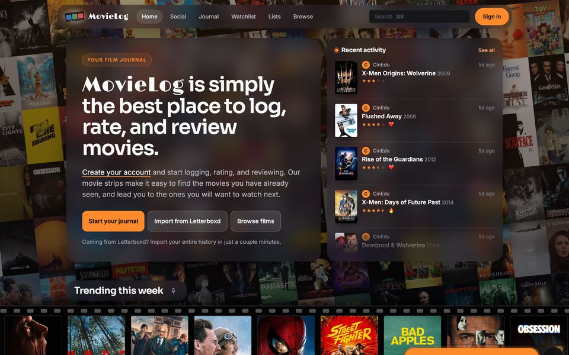569x355 pixels.
Task: Click CinEdu avatar on Deadpool & Wolverine entry
Action: pyautogui.click(x=366, y=237)
